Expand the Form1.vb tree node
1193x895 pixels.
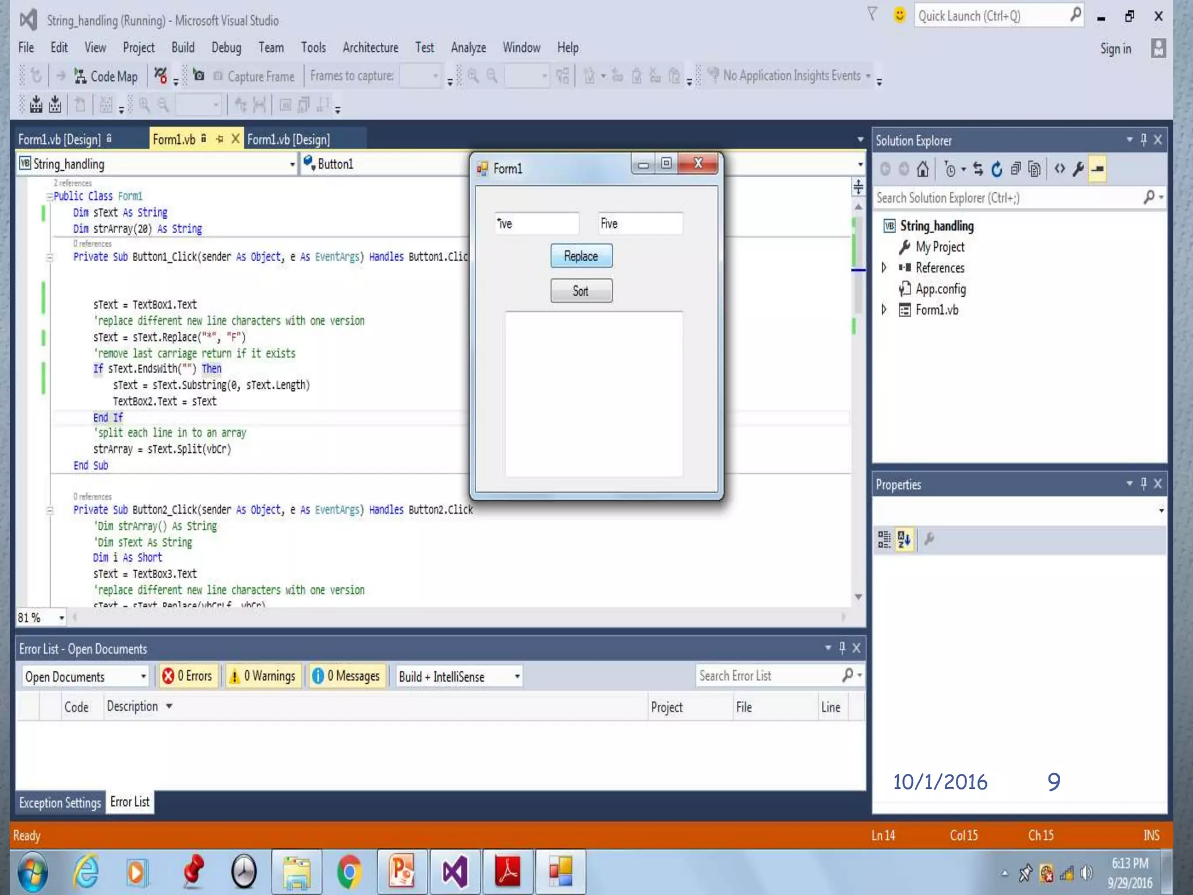pyautogui.click(x=884, y=309)
